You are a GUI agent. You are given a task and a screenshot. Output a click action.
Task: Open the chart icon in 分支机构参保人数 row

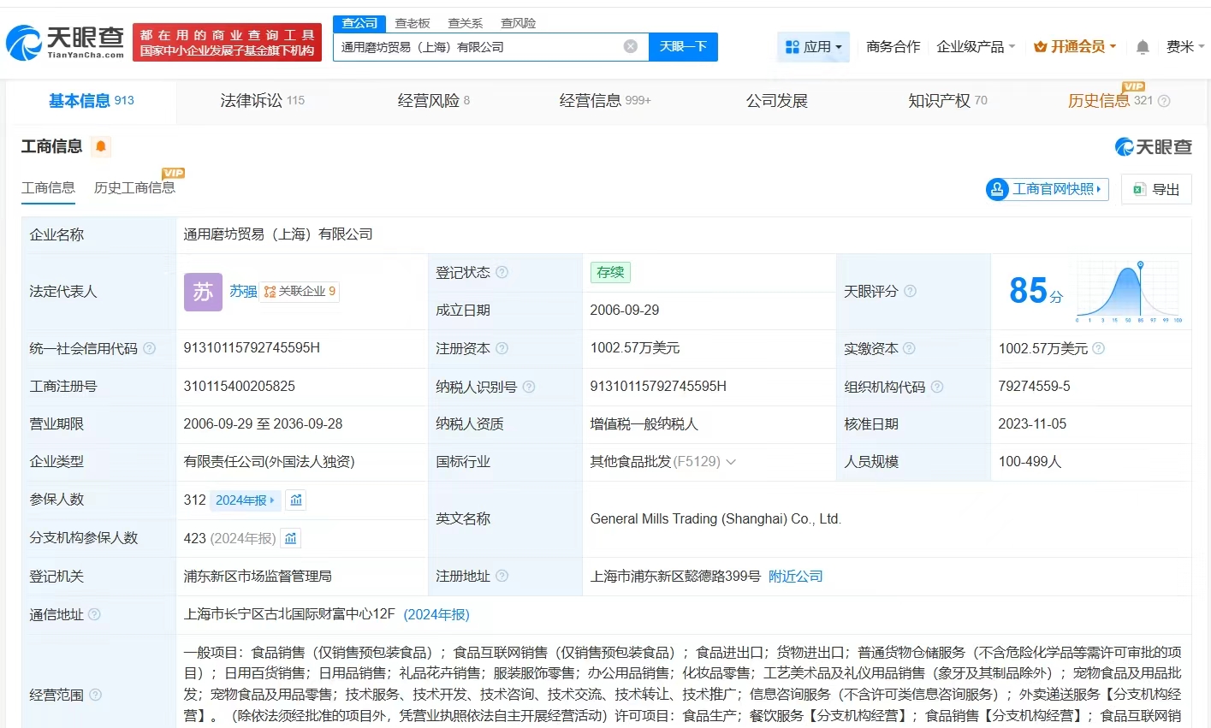point(291,538)
